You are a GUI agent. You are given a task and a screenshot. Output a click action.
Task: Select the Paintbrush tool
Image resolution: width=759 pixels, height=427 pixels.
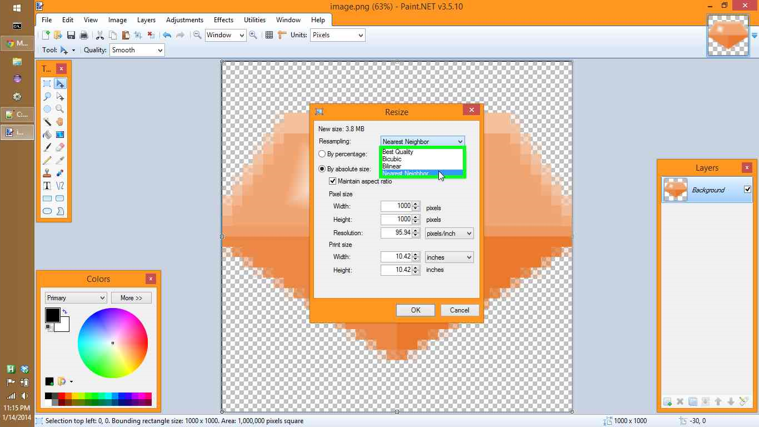(47, 147)
